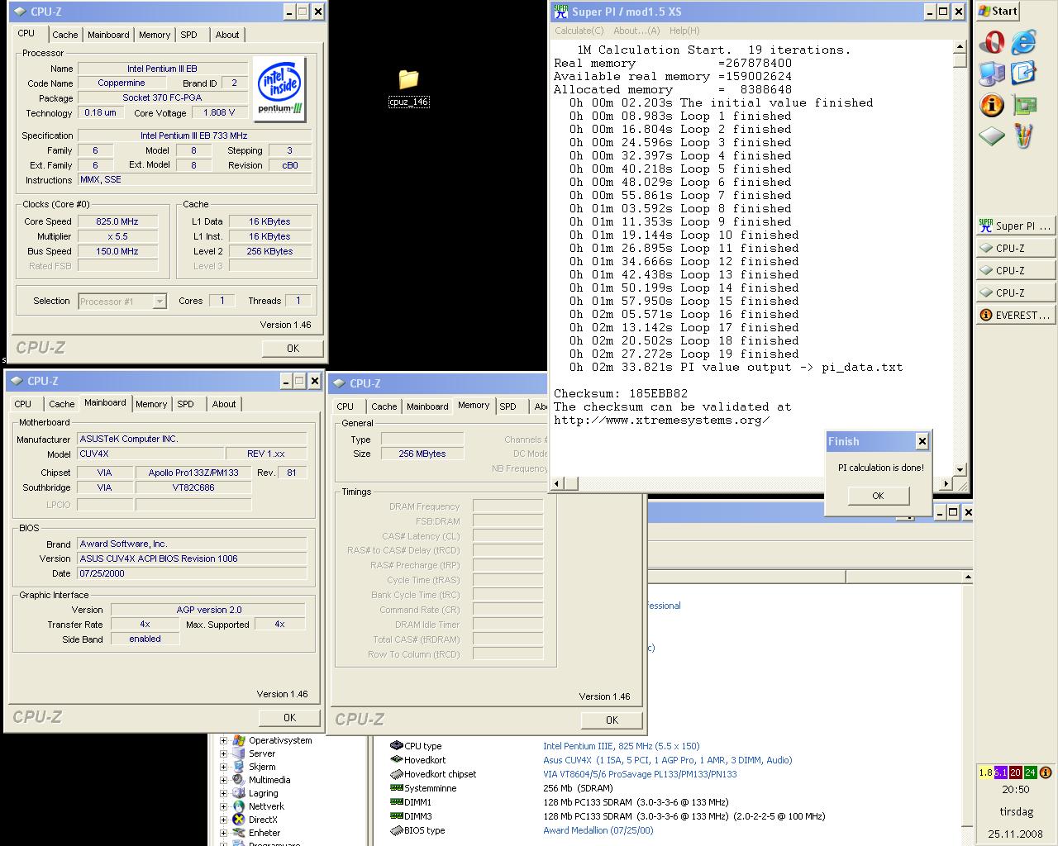Select the Nettverk globe icon in tree

pyautogui.click(x=238, y=806)
